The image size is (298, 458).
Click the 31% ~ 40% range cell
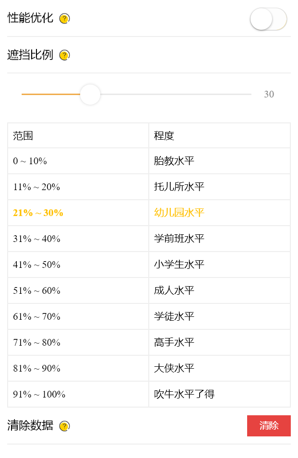[78, 239]
